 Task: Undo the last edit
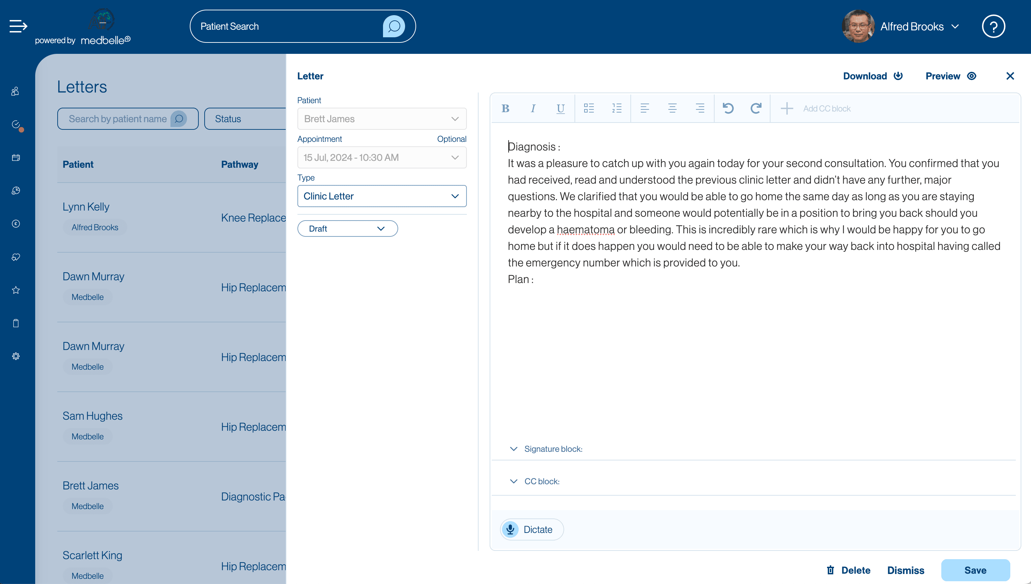[x=728, y=108]
